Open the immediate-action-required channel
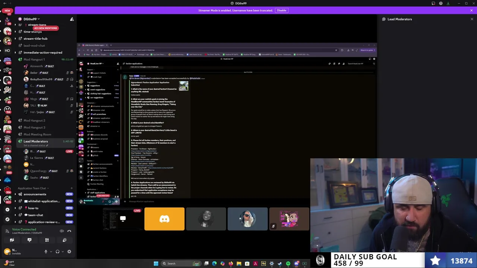Image resolution: width=477 pixels, height=268 pixels. 43,52
